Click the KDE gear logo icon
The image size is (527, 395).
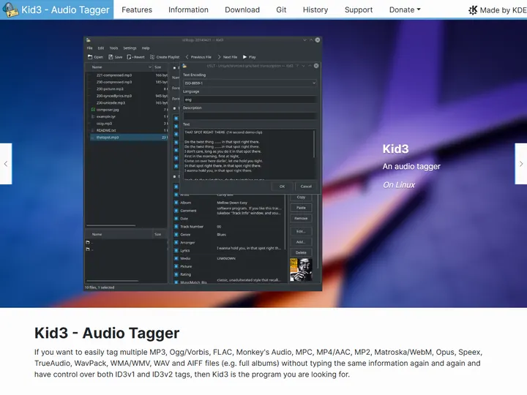pyautogui.click(x=473, y=10)
